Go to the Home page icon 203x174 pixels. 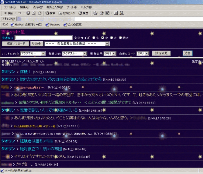39,13
